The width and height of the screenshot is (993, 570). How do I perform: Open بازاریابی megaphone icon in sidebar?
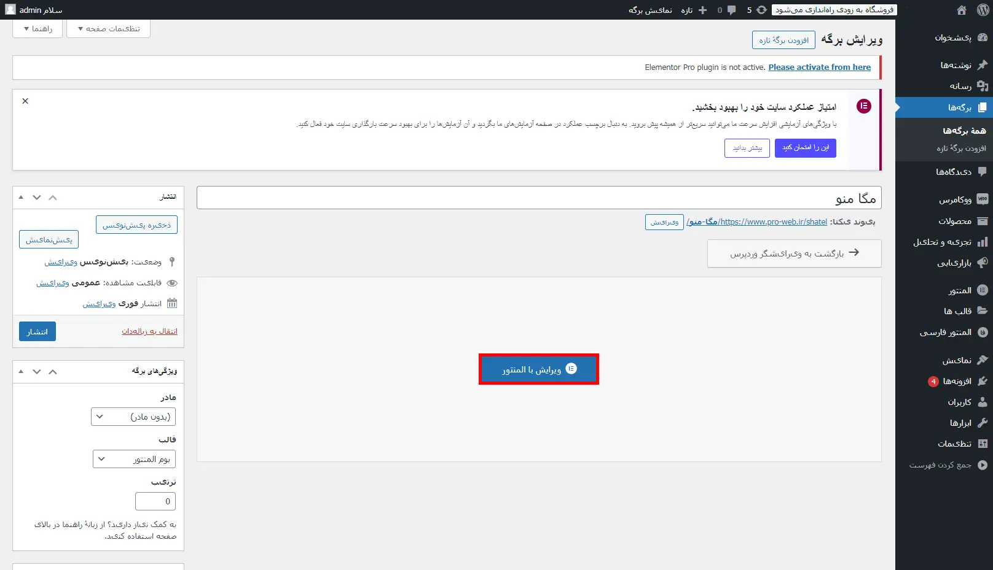pyautogui.click(x=982, y=263)
